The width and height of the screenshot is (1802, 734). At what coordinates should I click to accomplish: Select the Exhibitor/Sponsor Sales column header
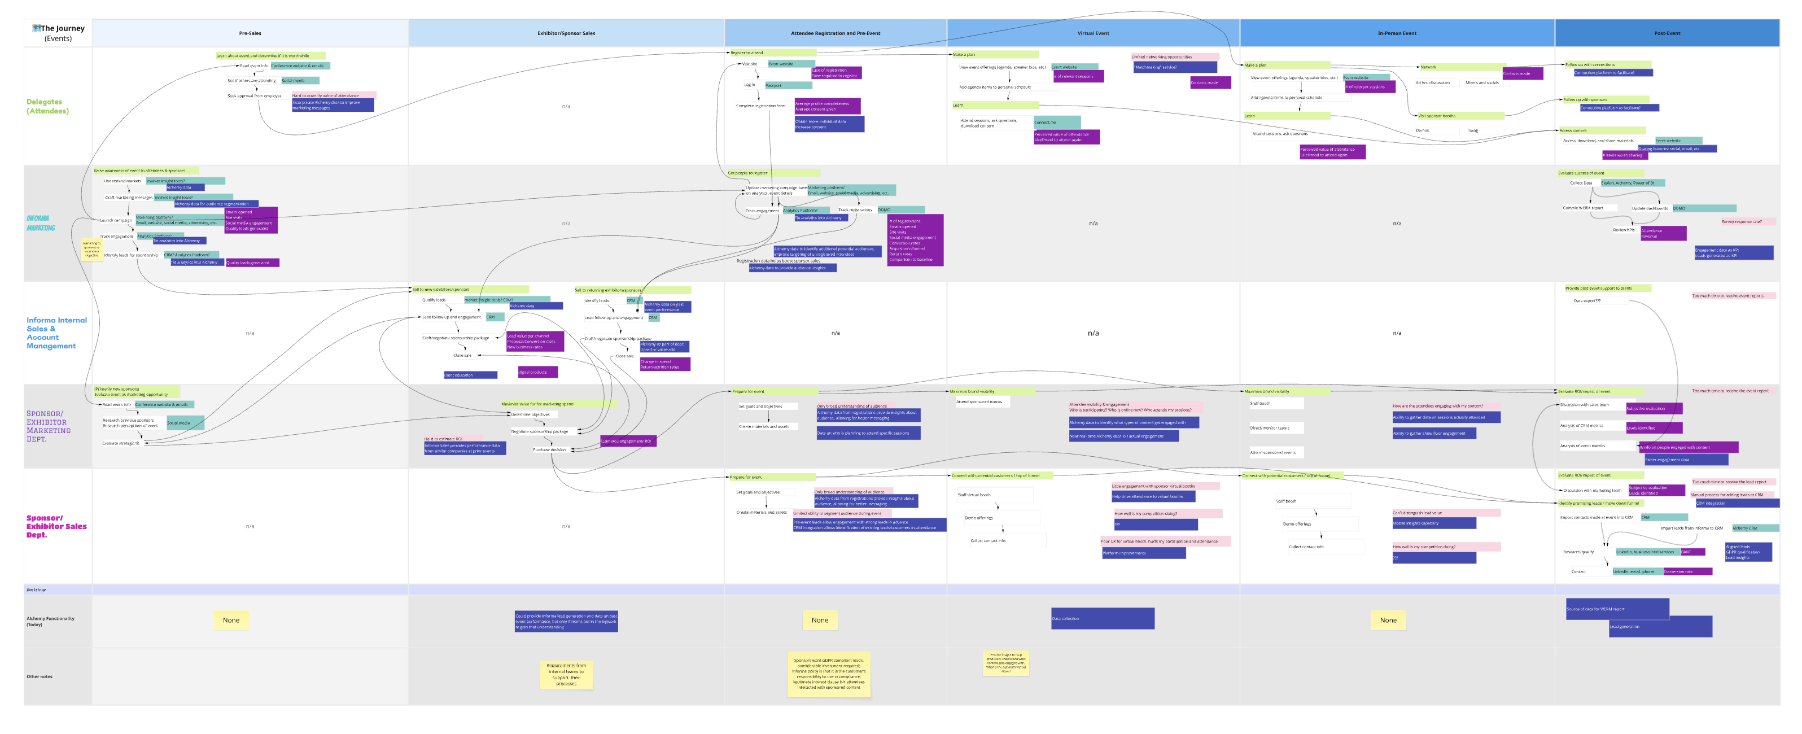tap(566, 33)
